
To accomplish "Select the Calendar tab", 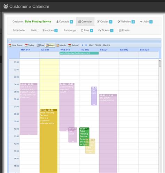I will (x=85, y=22).
